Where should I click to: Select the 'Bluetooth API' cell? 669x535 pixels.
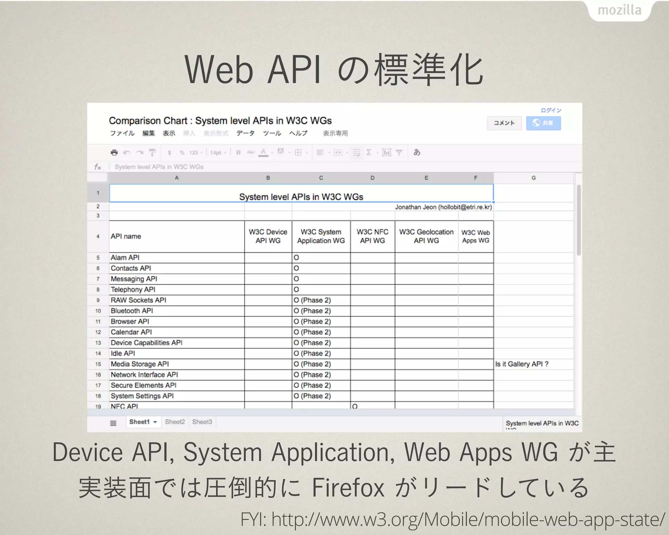[177, 311]
